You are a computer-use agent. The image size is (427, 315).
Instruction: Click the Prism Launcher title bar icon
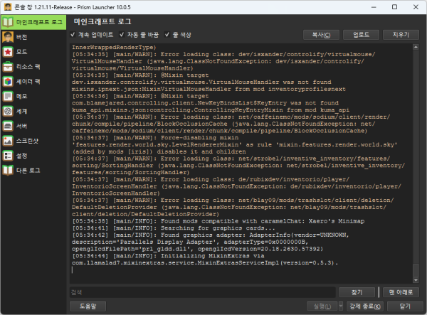(8, 7)
